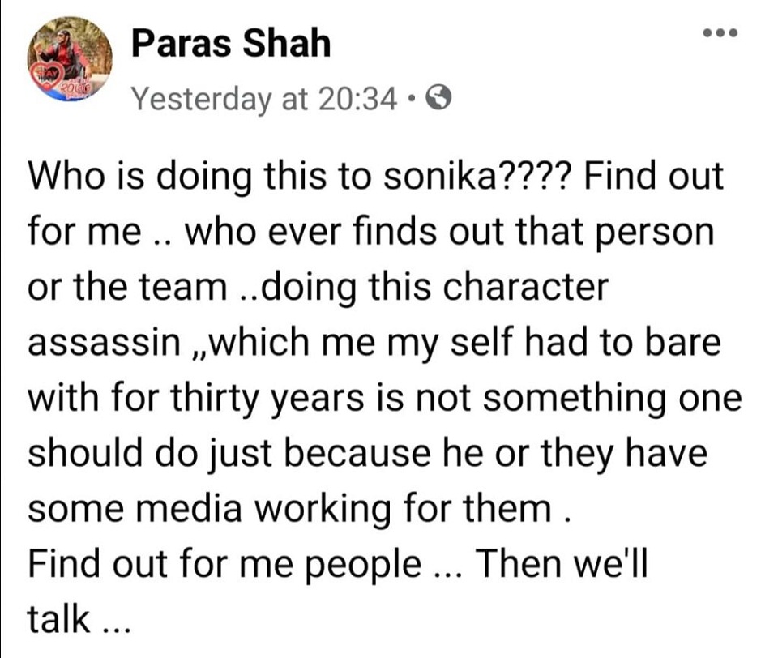
Task: Click the 'Then we'll' text in post
Action: pos(562,563)
